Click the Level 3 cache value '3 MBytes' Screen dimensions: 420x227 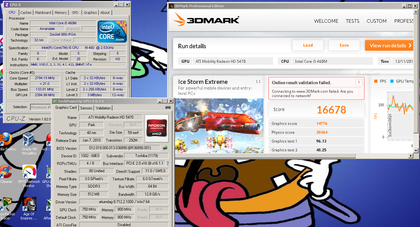(95, 95)
